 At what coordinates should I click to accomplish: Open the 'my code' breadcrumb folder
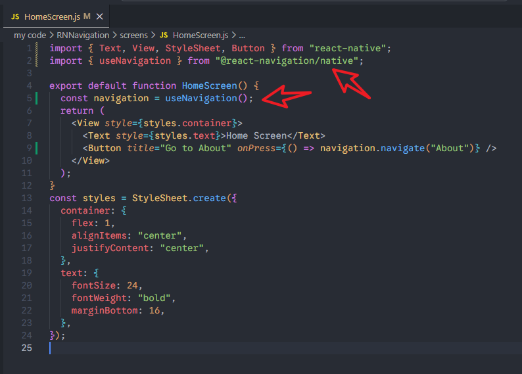[x=29, y=35]
